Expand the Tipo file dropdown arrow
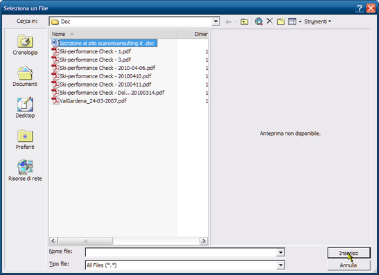This screenshot has width=379, height=275. click(281, 265)
